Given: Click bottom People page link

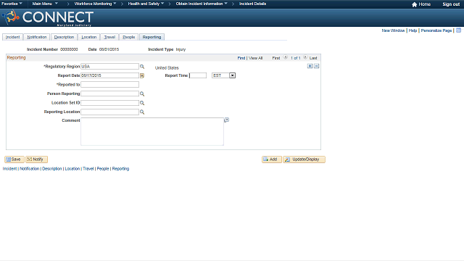Looking at the screenshot, I should (x=103, y=169).
